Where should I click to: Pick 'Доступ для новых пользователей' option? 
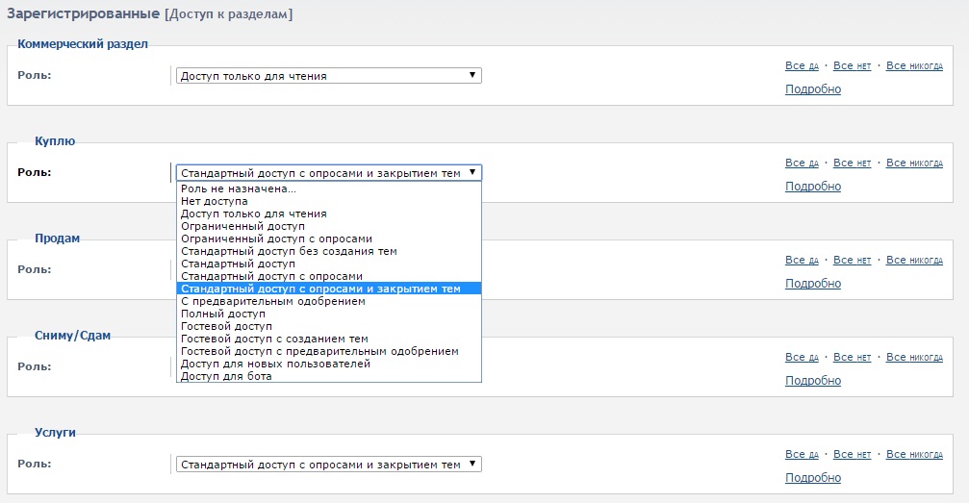(x=275, y=364)
